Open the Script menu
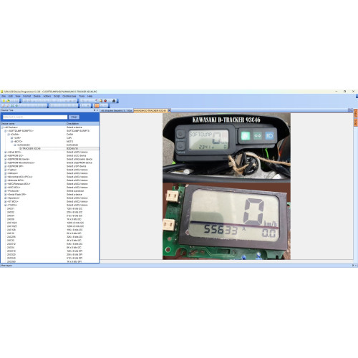 click(57, 96)
